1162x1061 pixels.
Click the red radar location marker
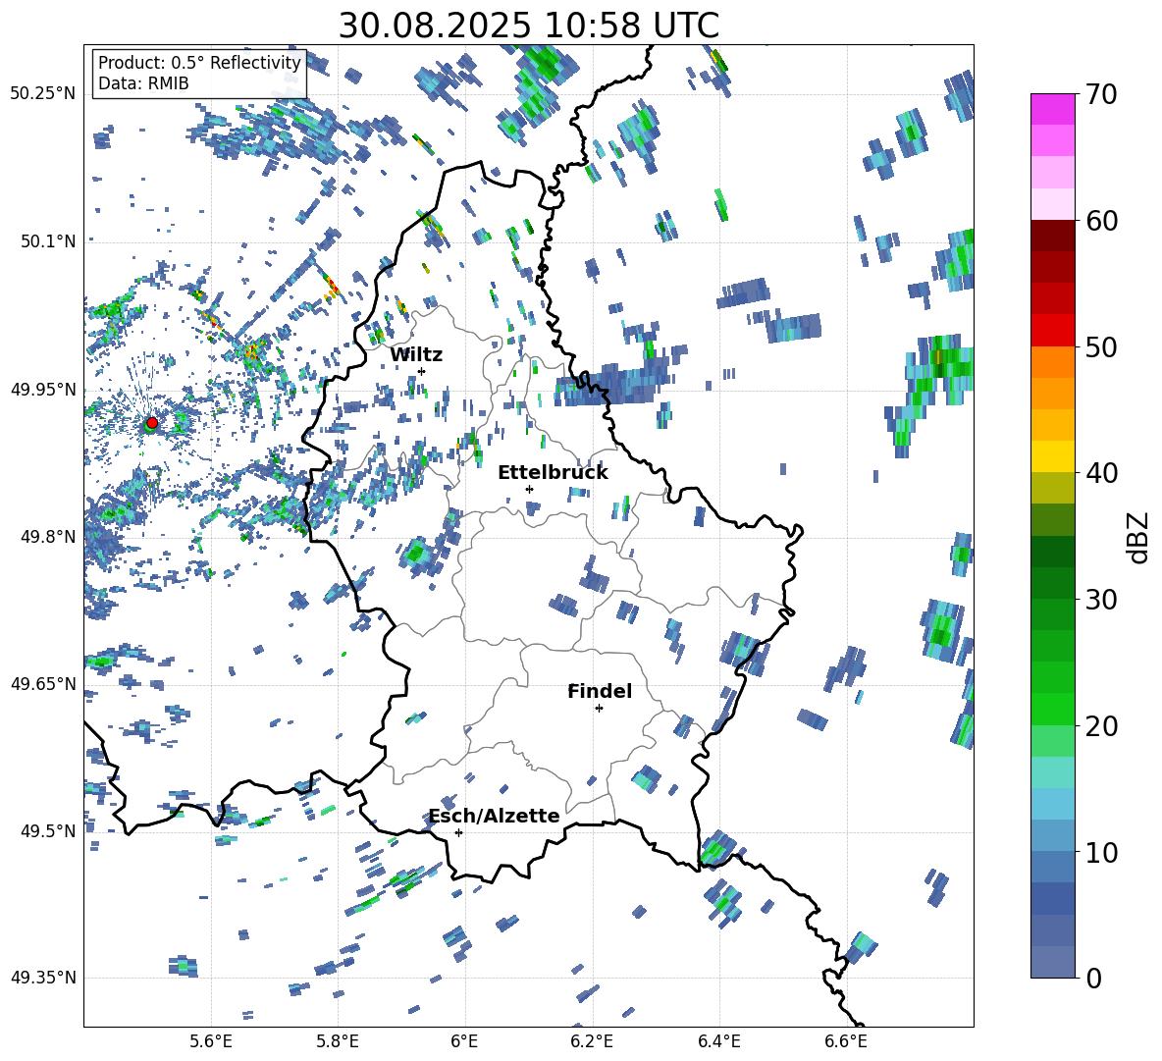[152, 423]
